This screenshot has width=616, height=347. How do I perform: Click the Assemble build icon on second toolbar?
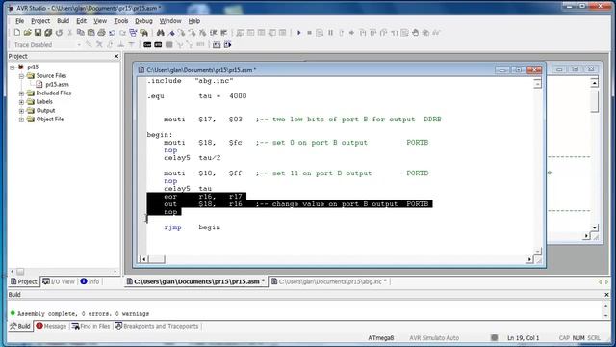coord(217,45)
